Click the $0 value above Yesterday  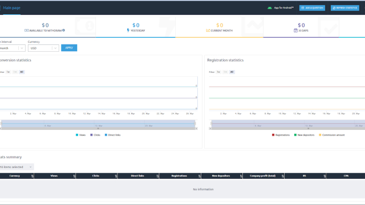point(136,25)
